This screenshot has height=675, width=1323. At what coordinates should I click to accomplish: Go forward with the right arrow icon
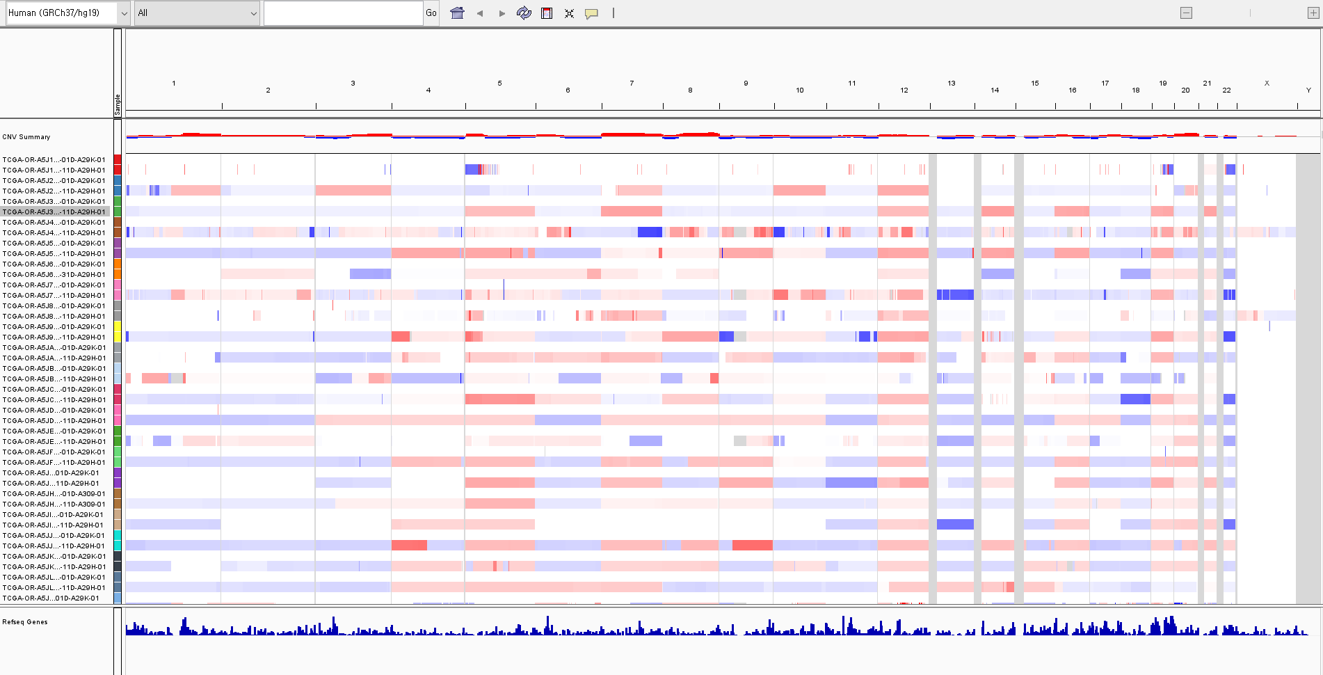click(502, 13)
